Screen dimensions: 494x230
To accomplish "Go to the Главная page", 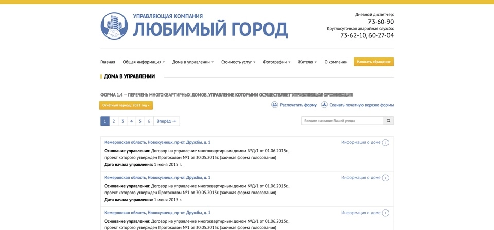I will [108, 62].
